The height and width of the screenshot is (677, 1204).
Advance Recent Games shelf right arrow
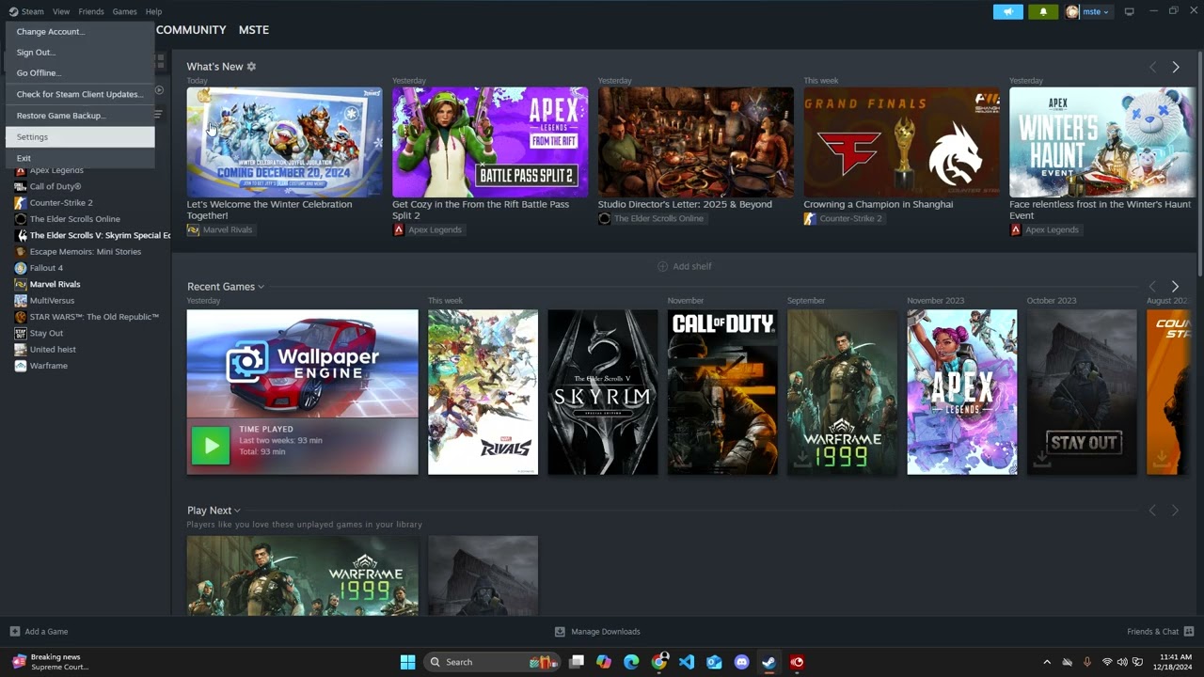[x=1175, y=287]
